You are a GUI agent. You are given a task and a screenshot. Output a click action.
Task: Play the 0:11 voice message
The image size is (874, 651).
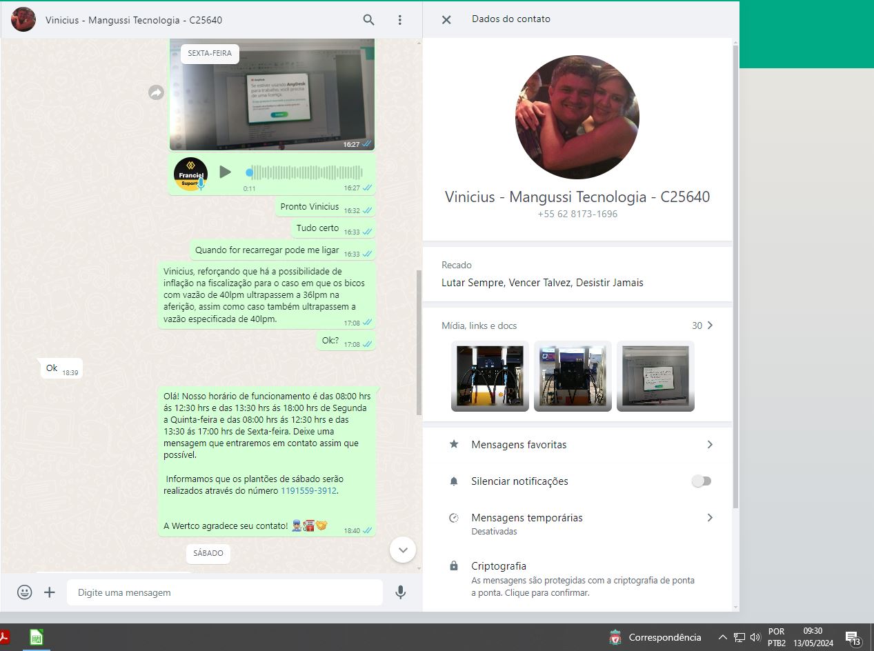(226, 172)
